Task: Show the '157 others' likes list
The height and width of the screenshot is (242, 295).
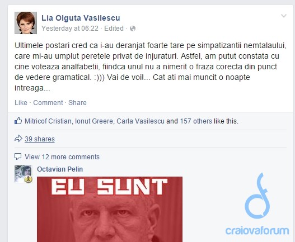Action: [196, 121]
